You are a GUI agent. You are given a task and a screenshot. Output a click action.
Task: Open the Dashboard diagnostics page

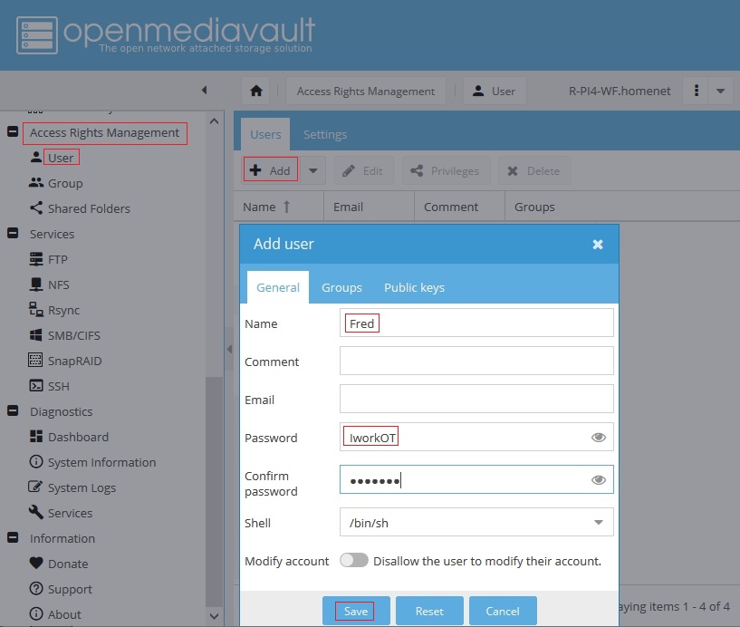pyautogui.click(x=78, y=437)
